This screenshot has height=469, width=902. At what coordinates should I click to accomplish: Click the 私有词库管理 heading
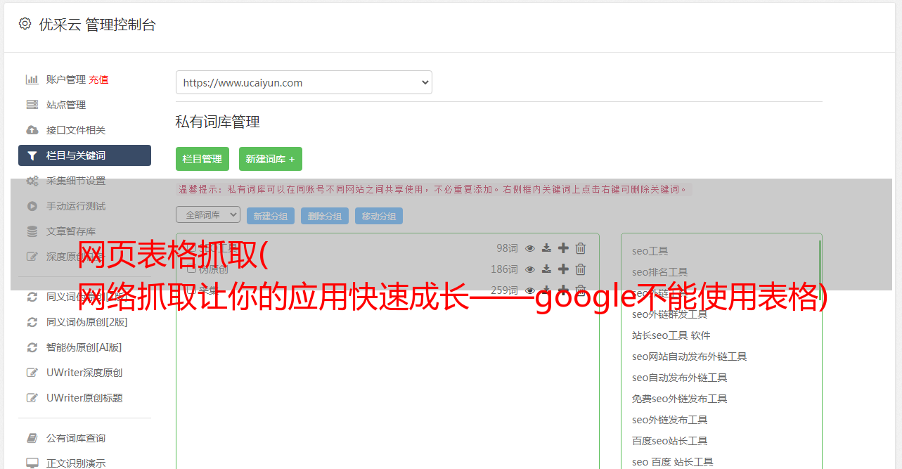coord(218,122)
